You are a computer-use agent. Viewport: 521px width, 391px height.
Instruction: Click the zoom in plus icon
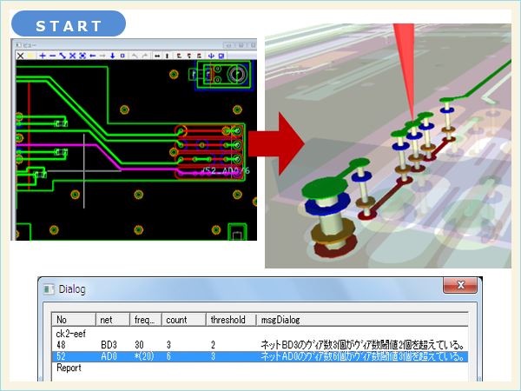pos(42,56)
